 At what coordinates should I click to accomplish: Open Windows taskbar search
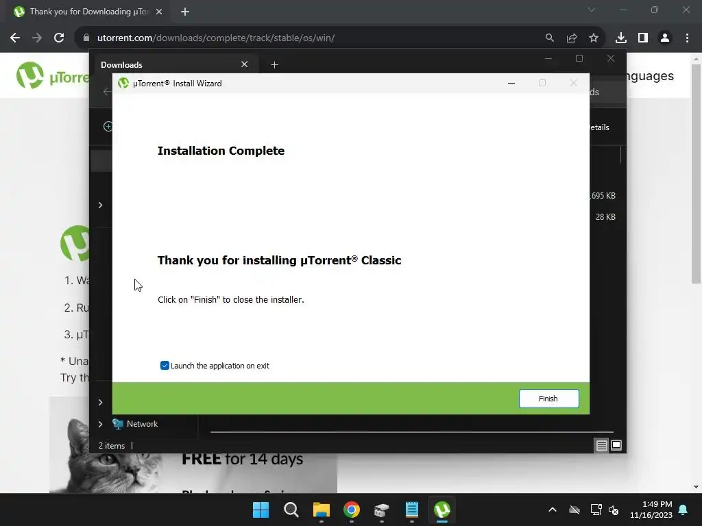(x=291, y=510)
